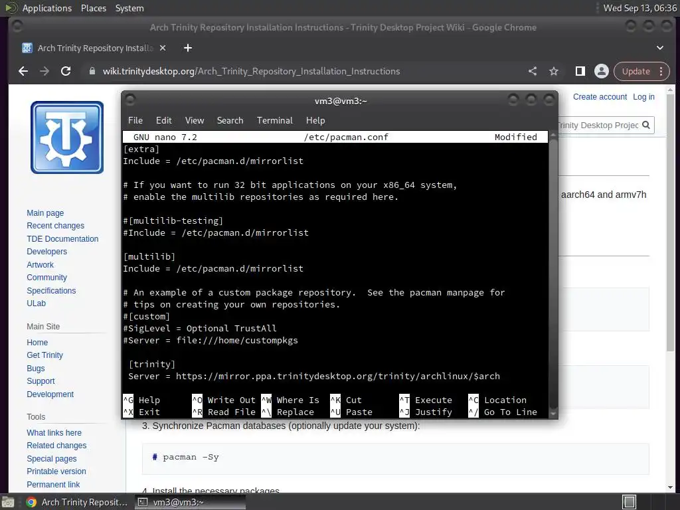Image resolution: width=680 pixels, height=510 pixels.
Task: Go back in Chrome with the back arrow
Action: click(x=23, y=71)
